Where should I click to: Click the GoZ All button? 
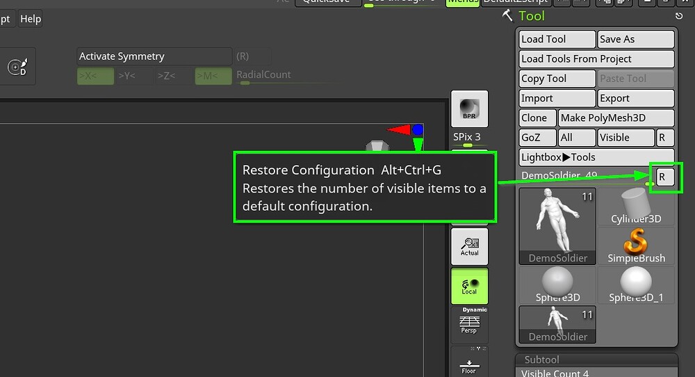[x=577, y=138]
